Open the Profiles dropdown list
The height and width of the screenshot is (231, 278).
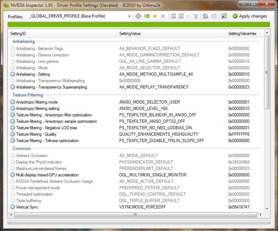(129, 16)
